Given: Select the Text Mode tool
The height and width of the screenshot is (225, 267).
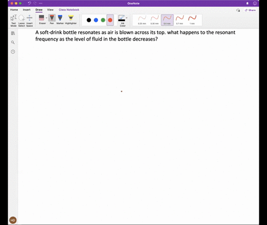Looking at the screenshot, I should point(13,21).
